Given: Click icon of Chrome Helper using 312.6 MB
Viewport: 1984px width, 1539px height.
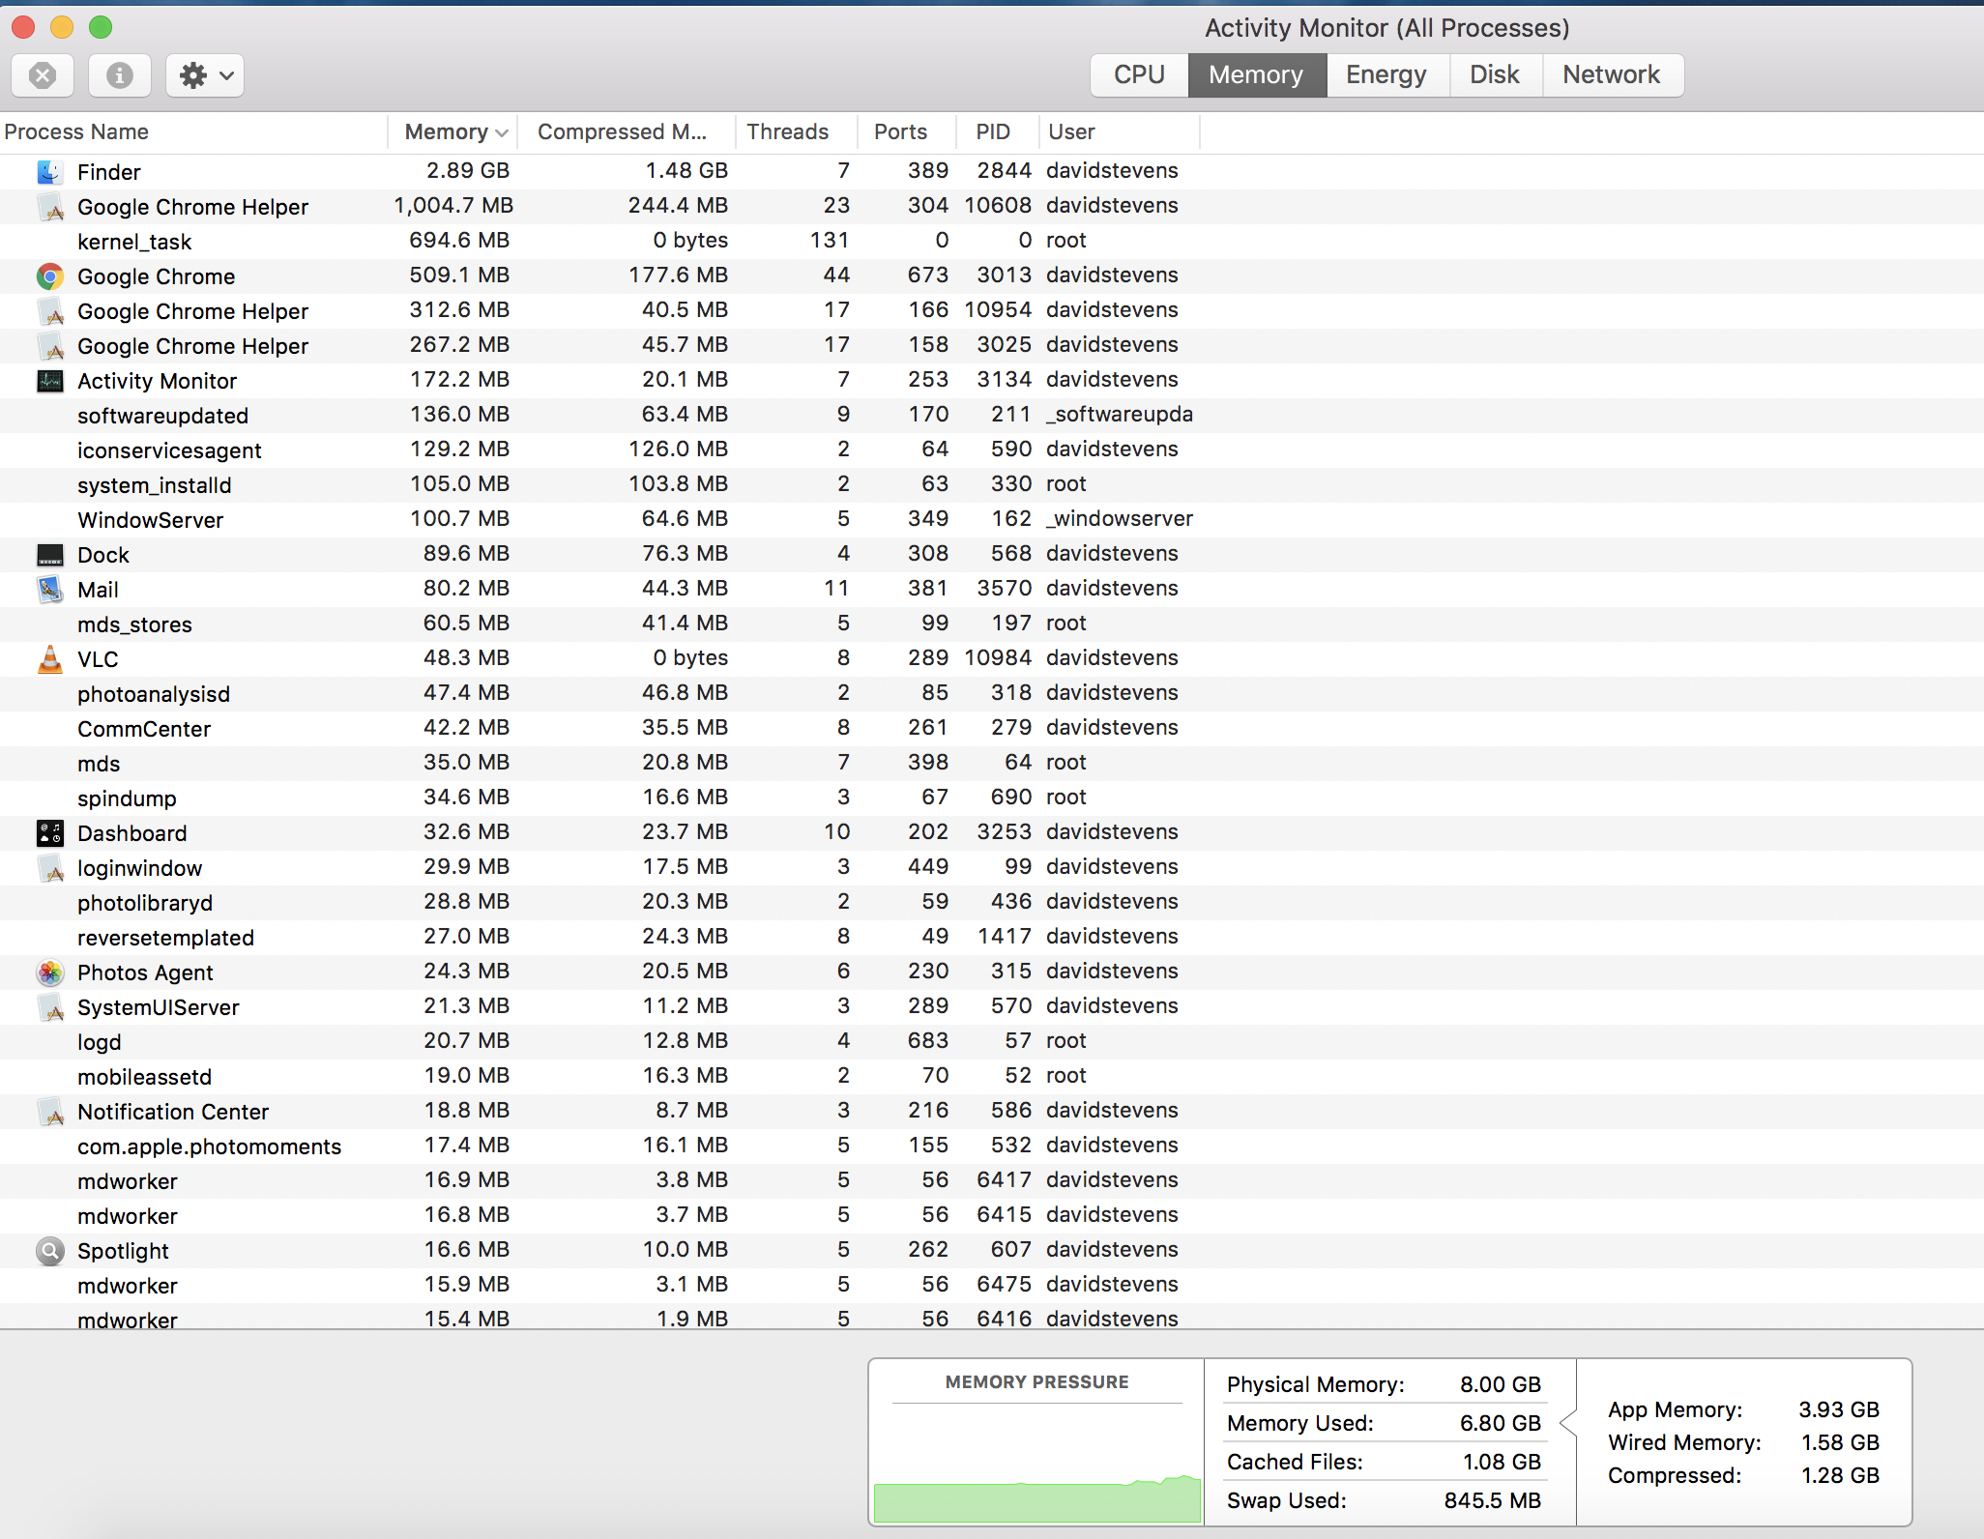Looking at the screenshot, I should click(x=50, y=311).
